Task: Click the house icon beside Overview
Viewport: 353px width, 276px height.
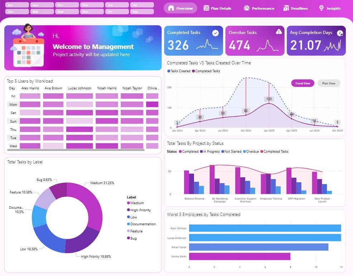Action: click(171, 8)
